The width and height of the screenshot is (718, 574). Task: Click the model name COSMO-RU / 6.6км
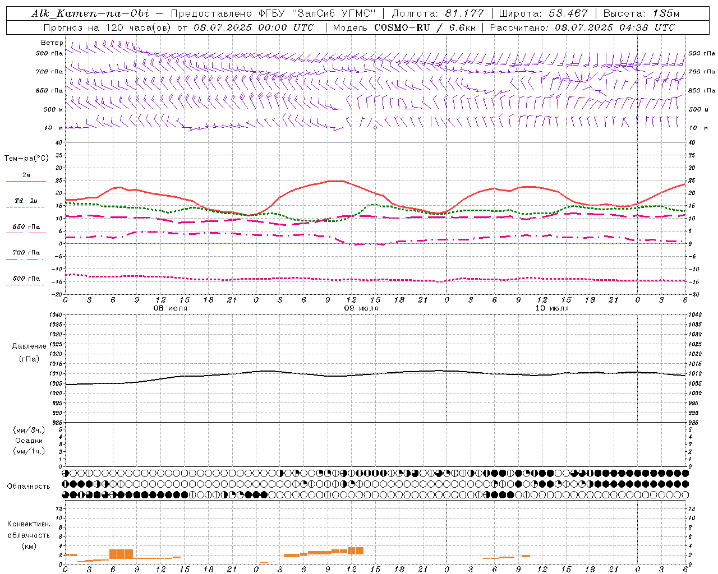click(x=424, y=27)
